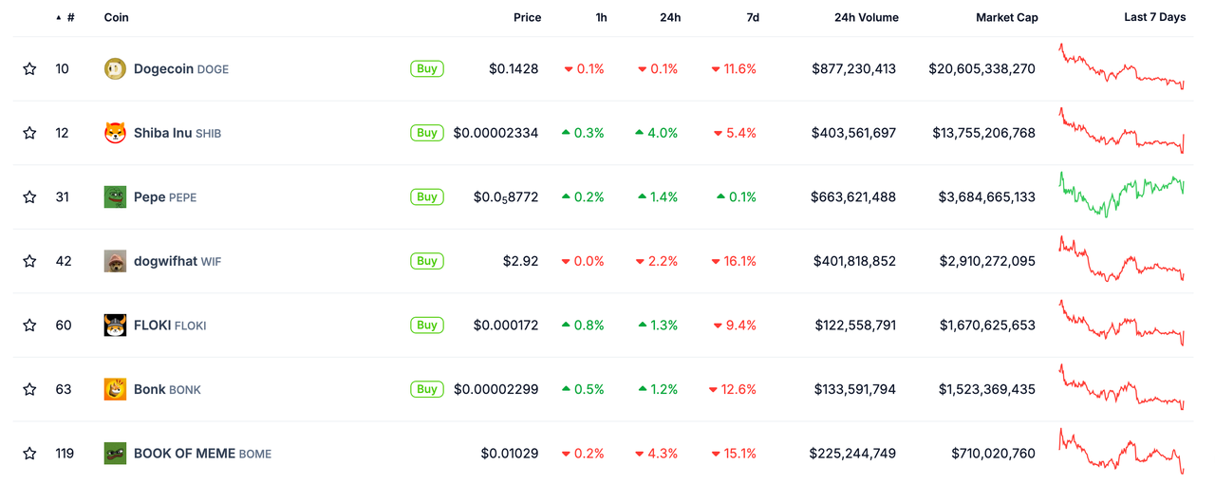Screen dimensions: 1215x484
Task: Sort by the 24h Volume column header
Action: 866,17
